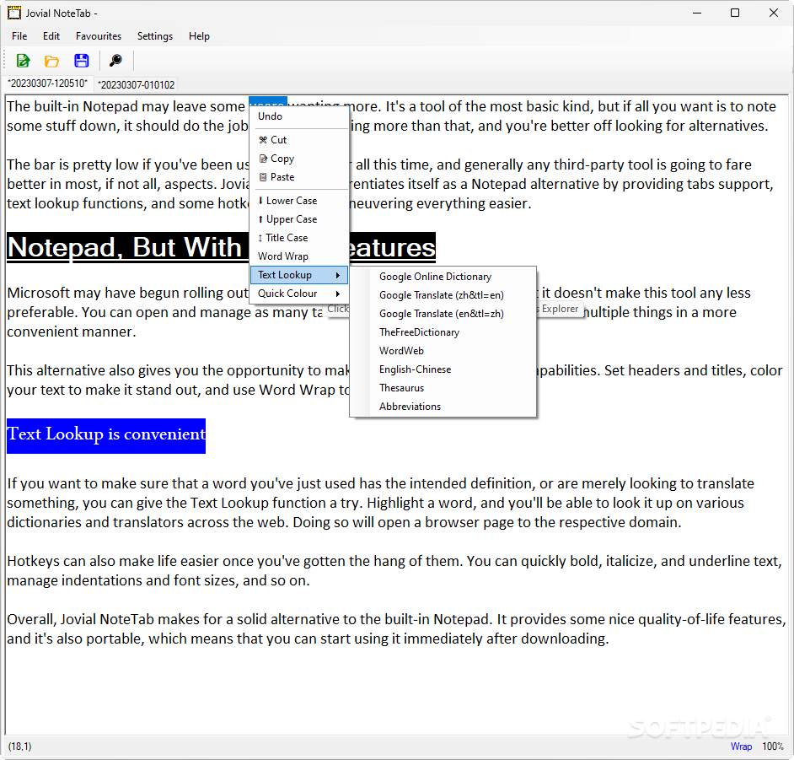
Task: Maximize the Jovial NoteTab window
Action: [735, 13]
